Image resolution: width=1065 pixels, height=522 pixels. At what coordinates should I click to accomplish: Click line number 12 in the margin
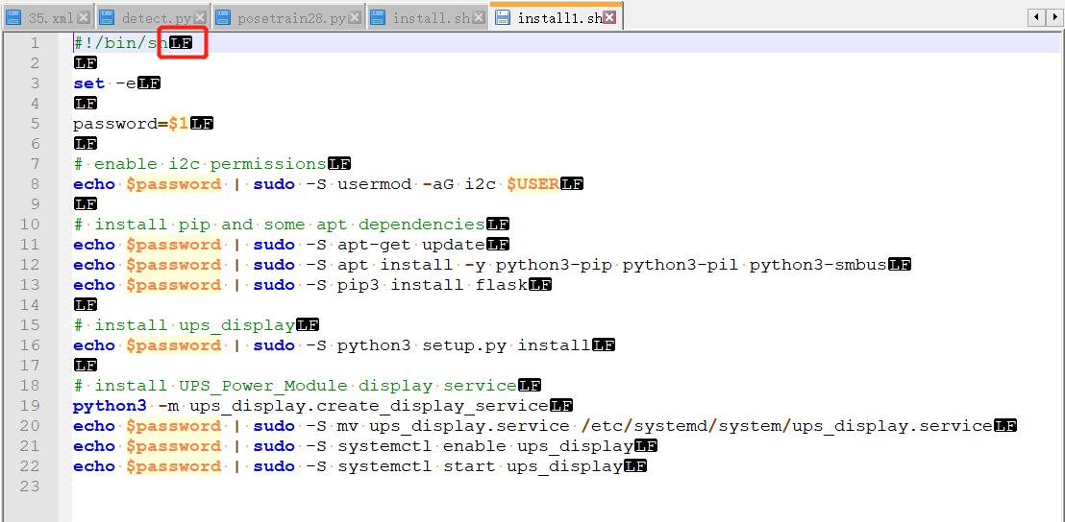pos(31,265)
